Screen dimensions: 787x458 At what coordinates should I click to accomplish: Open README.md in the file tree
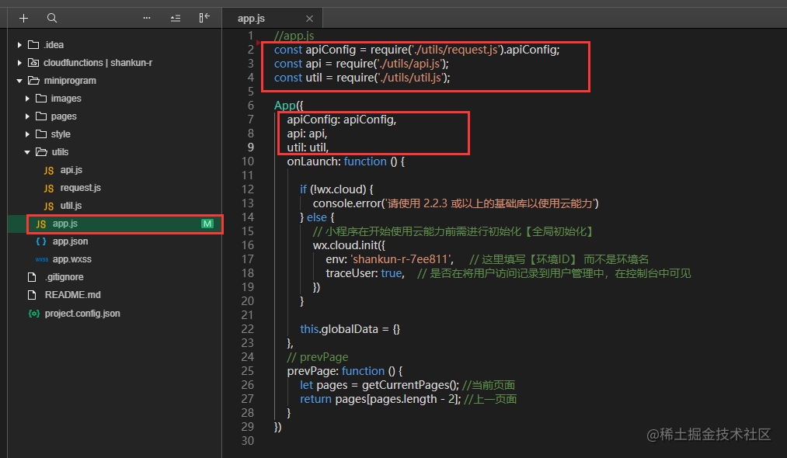click(x=73, y=295)
